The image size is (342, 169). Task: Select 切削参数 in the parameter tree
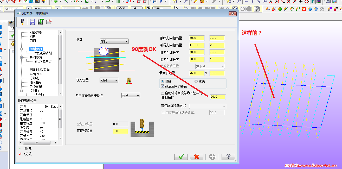tap(36, 49)
